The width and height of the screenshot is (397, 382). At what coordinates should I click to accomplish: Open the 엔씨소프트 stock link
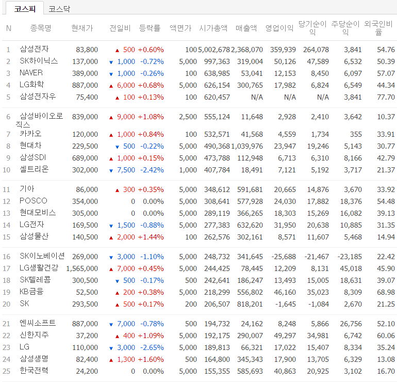(x=38, y=323)
